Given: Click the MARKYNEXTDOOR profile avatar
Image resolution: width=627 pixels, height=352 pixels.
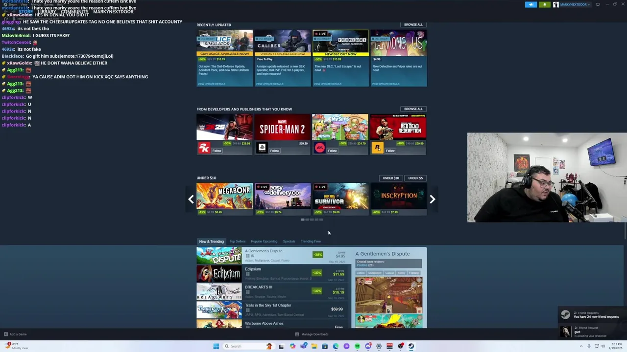Looking at the screenshot, I should click(x=556, y=4).
